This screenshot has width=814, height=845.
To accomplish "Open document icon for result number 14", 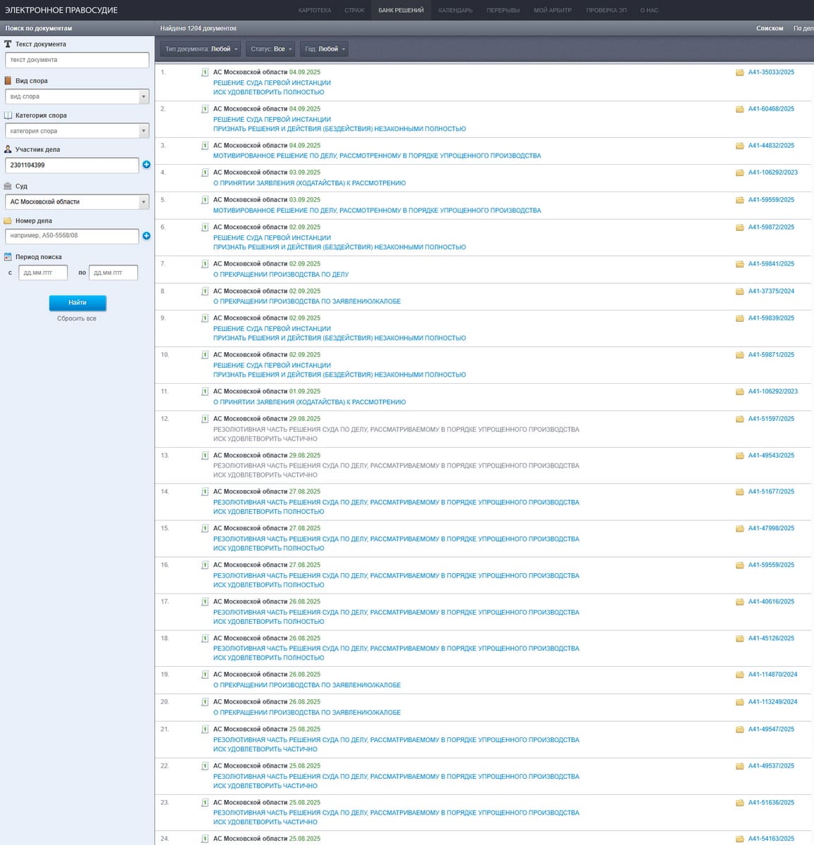I will point(205,492).
